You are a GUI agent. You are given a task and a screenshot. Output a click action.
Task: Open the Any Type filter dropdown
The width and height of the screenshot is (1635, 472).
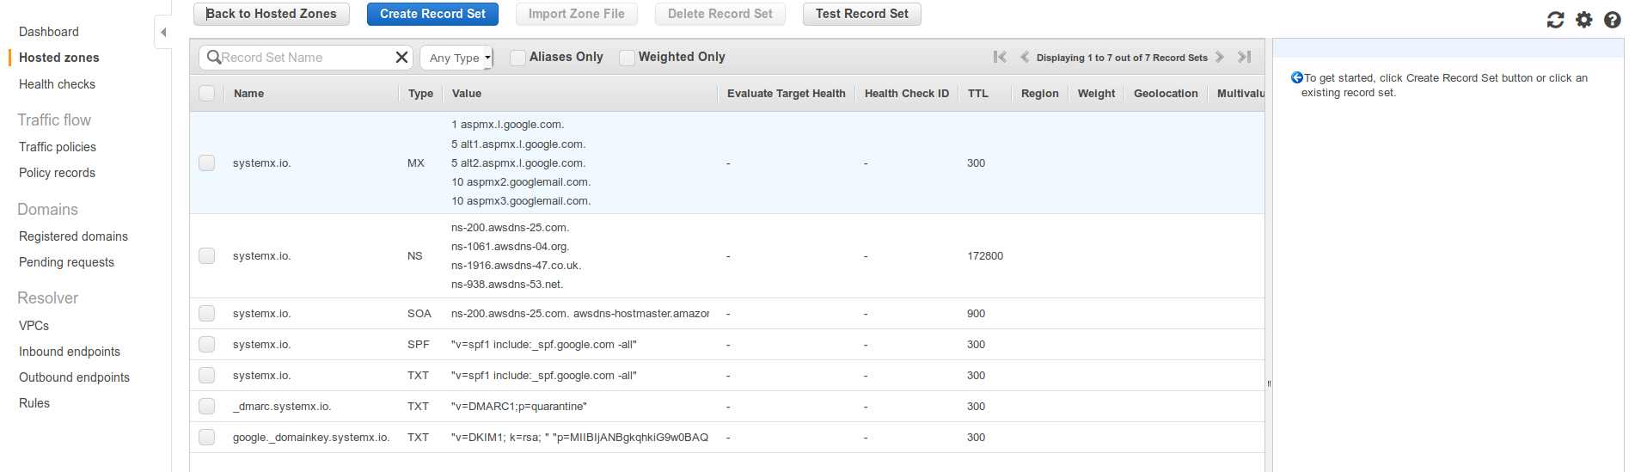click(456, 58)
